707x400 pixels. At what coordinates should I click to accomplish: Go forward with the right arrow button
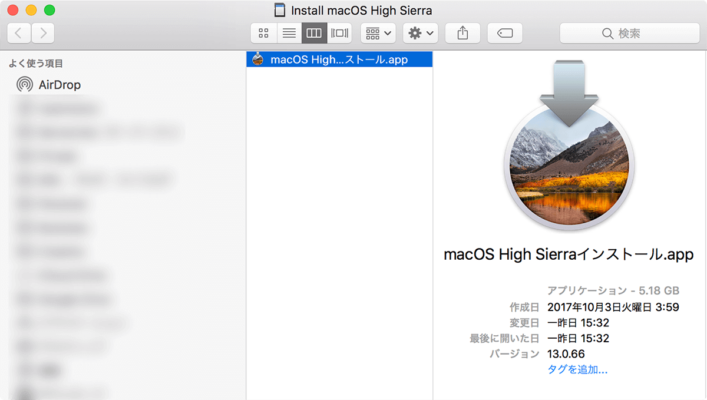pos(43,33)
